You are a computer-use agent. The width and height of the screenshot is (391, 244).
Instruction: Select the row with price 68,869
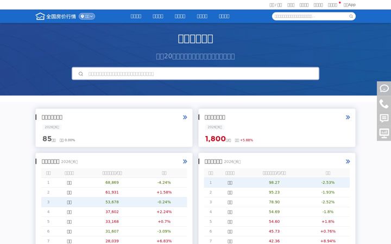[x=114, y=183]
